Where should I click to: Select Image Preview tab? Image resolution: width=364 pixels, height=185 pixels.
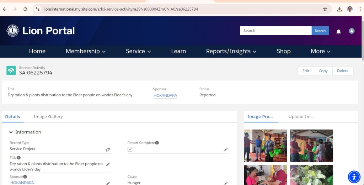260,117
